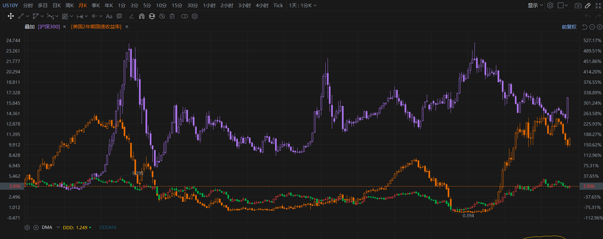Click the [沪深300] overlay label
The height and width of the screenshot is (239, 603).
[49, 27]
